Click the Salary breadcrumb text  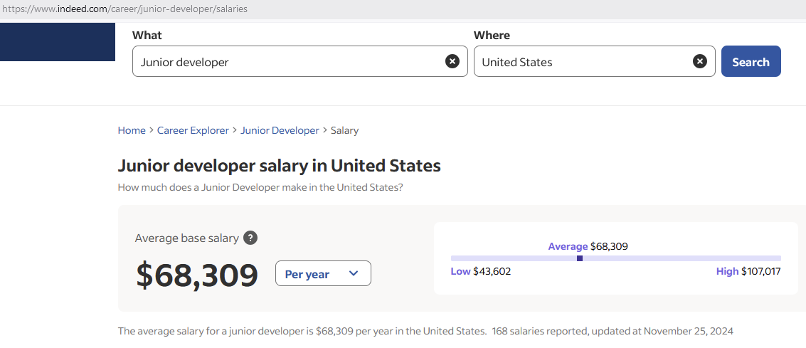[345, 130]
